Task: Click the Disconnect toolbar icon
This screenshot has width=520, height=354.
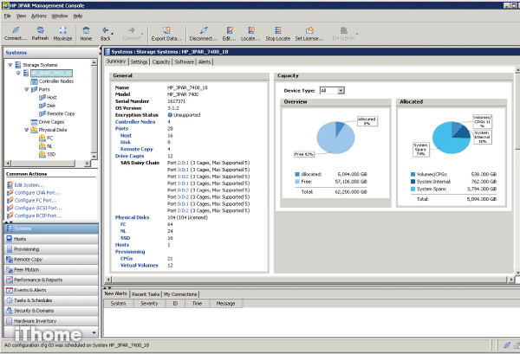Action: tap(202, 30)
